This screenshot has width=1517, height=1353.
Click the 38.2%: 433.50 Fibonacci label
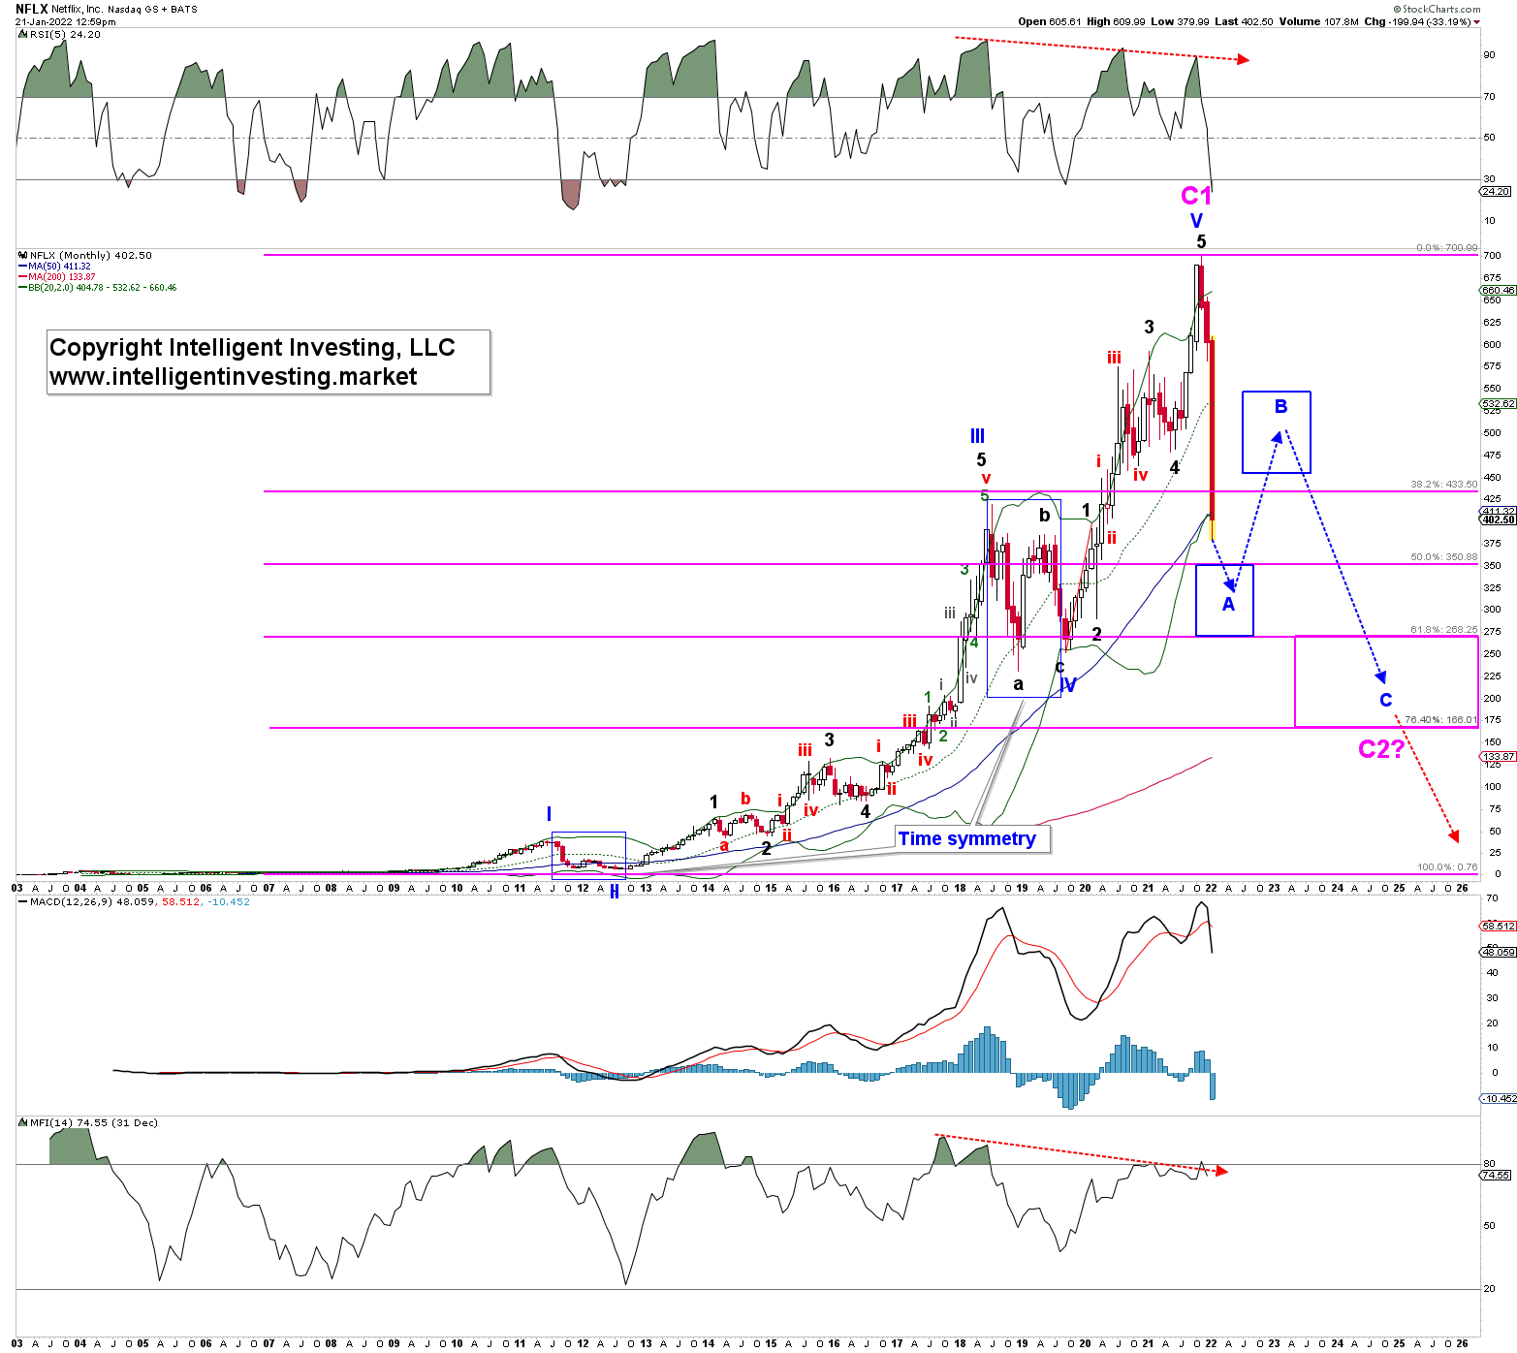(1444, 484)
